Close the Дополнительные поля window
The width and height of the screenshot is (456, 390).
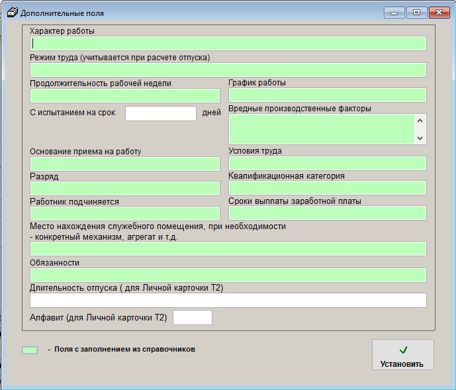pyautogui.click(x=439, y=13)
